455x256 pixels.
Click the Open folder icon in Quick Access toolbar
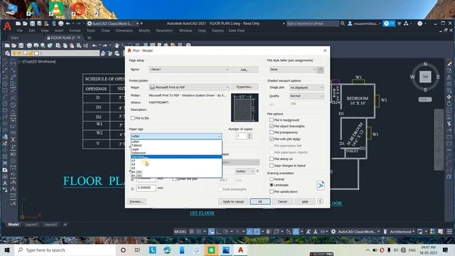(26, 23)
